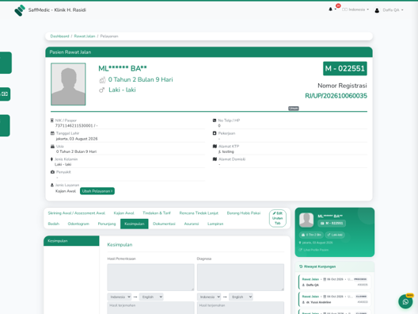Click the cash icon button on left edge
The image size is (418, 314).
tap(5, 94)
